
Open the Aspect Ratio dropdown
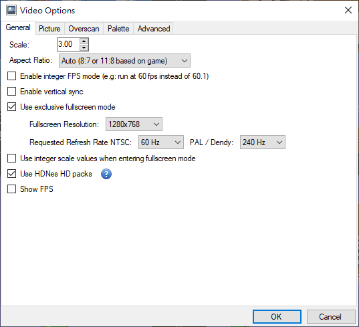(x=124, y=61)
